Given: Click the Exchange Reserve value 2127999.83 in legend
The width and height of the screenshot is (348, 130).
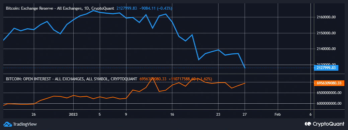Looking at the screenshot, I should tap(127, 8).
